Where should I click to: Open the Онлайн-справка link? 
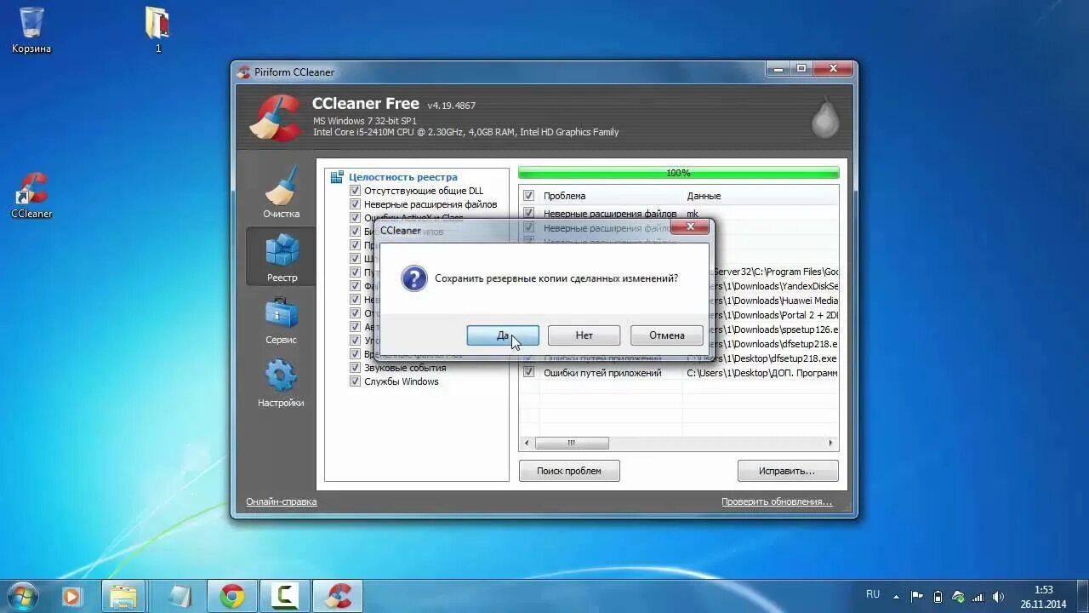[282, 501]
